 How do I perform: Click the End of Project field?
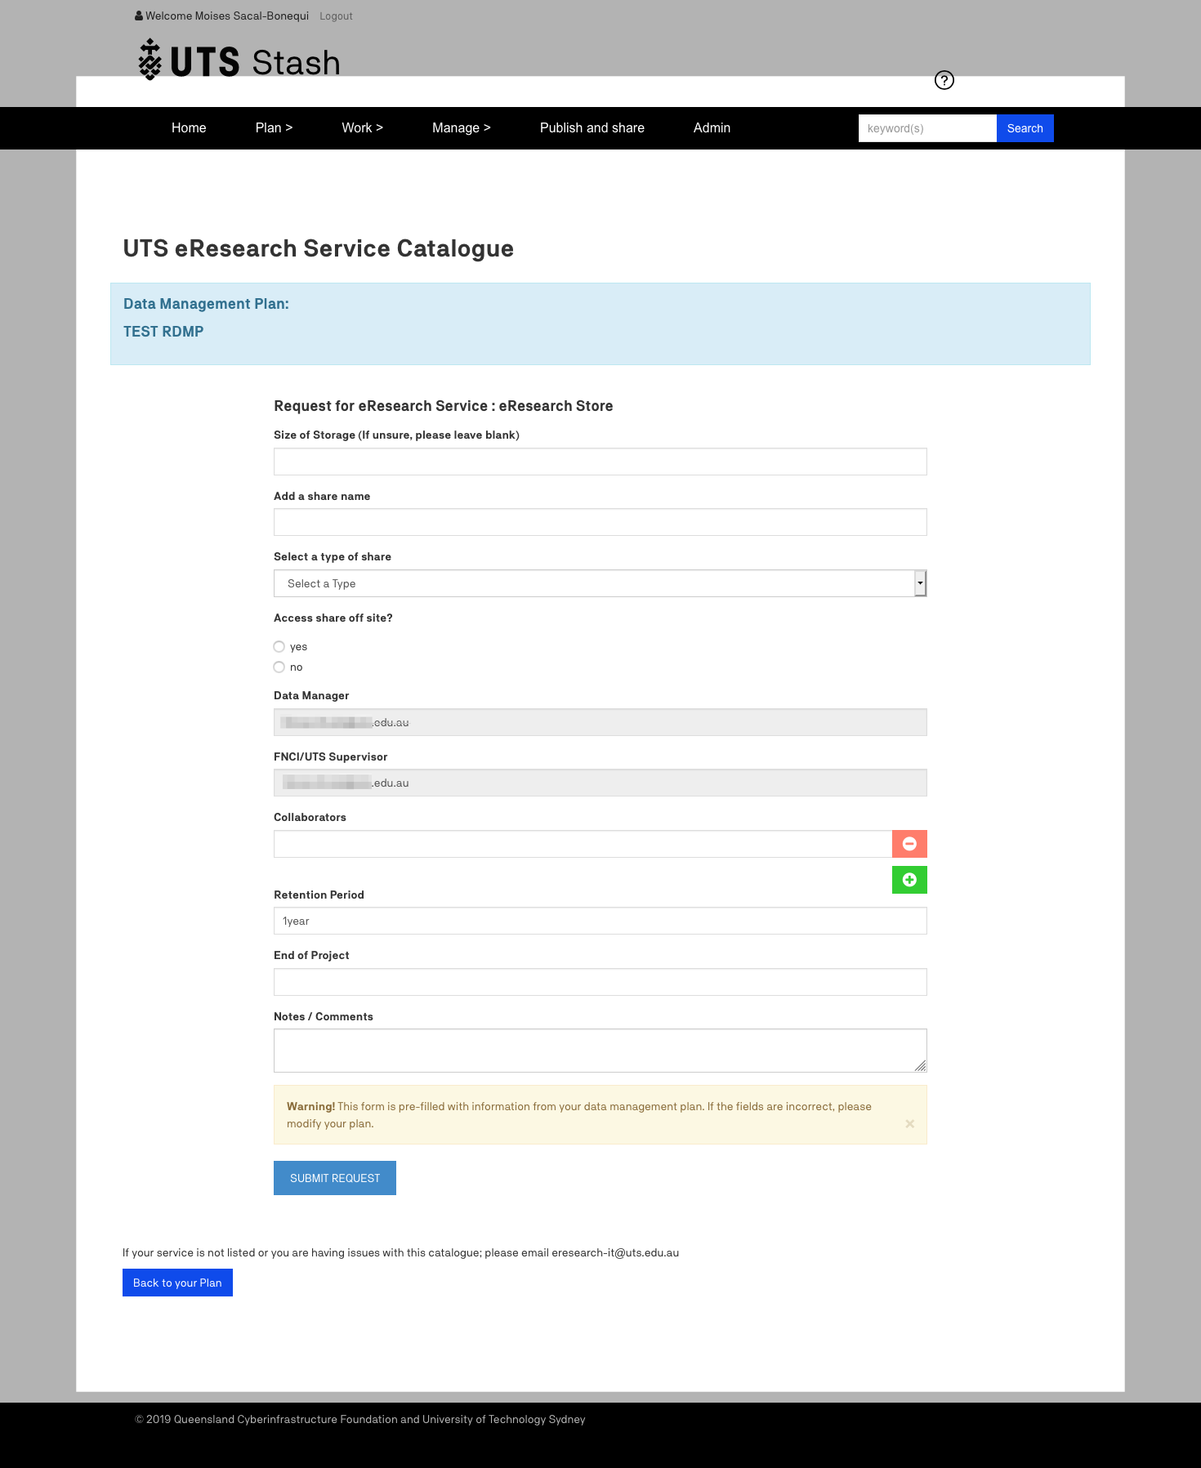600,982
